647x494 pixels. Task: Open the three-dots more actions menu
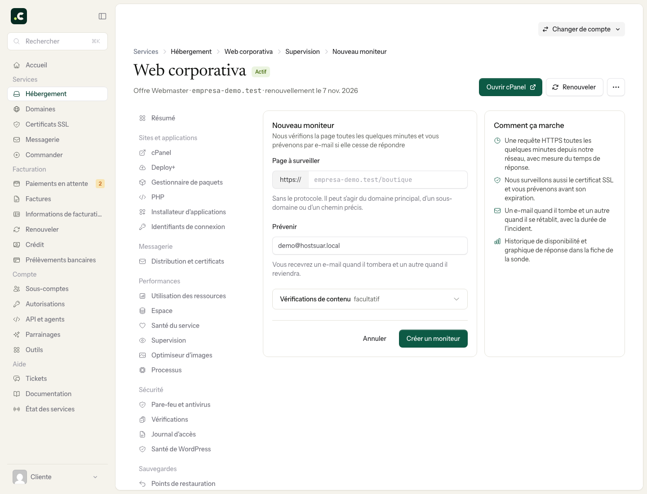click(616, 87)
